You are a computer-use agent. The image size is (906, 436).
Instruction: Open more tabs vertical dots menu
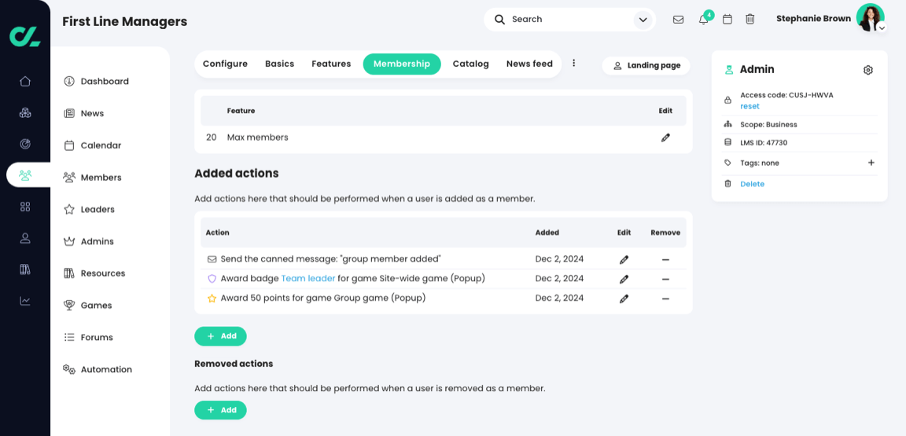(574, 64)
